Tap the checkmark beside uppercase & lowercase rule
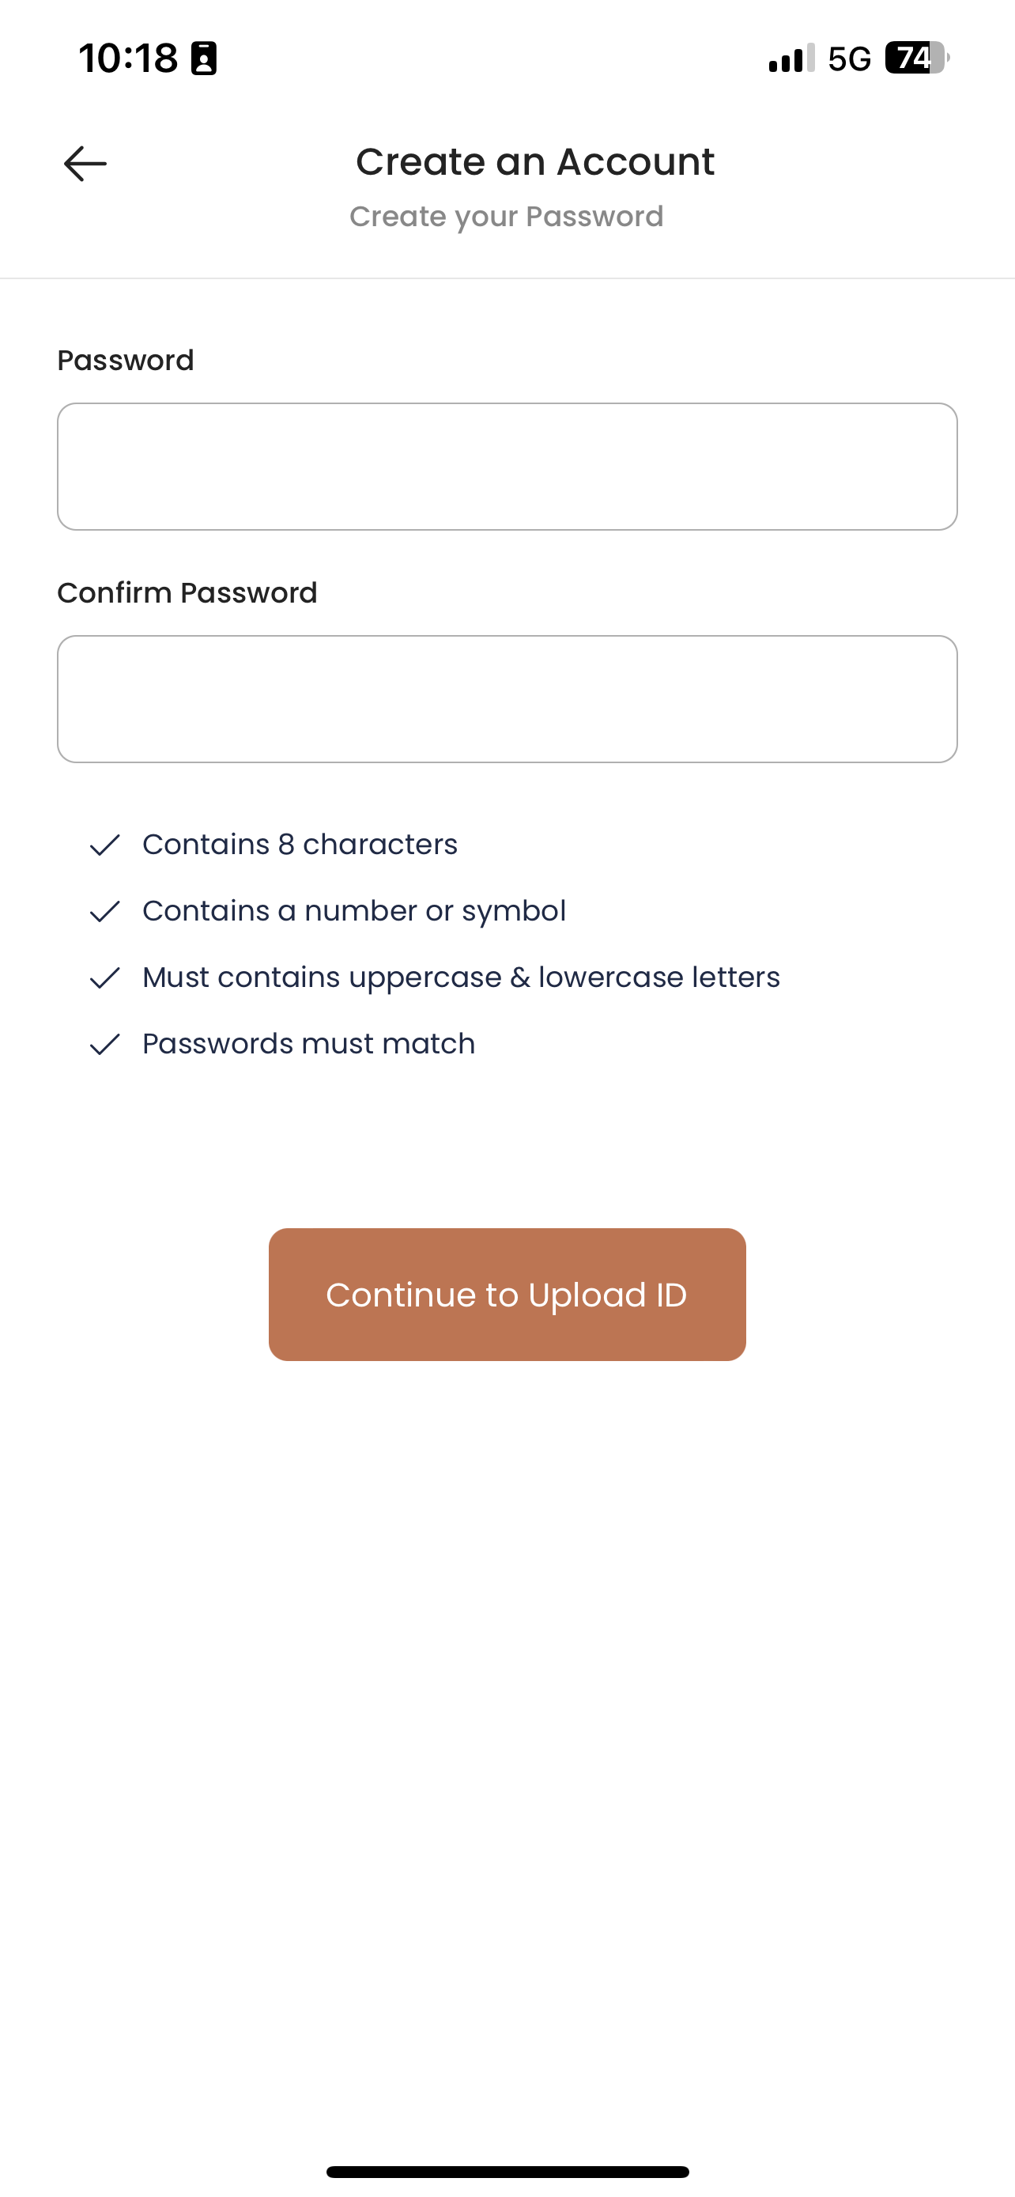The width and height of the screenshot is (1015, 2197). click(105, 977)
